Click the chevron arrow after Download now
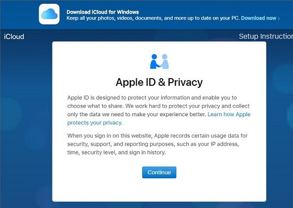 click(x=279, y=19)
